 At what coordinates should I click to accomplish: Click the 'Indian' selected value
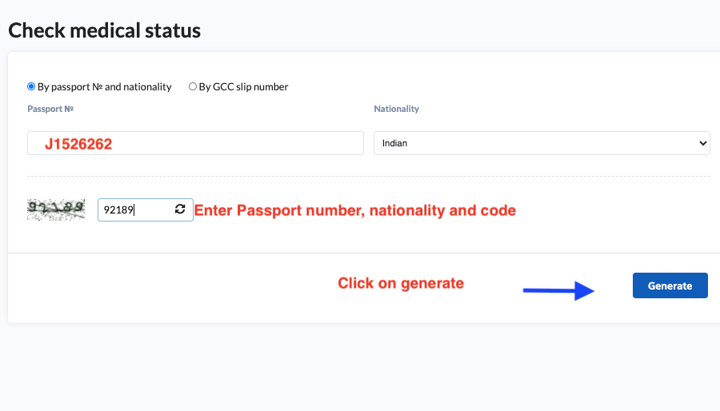coord(395,143)
